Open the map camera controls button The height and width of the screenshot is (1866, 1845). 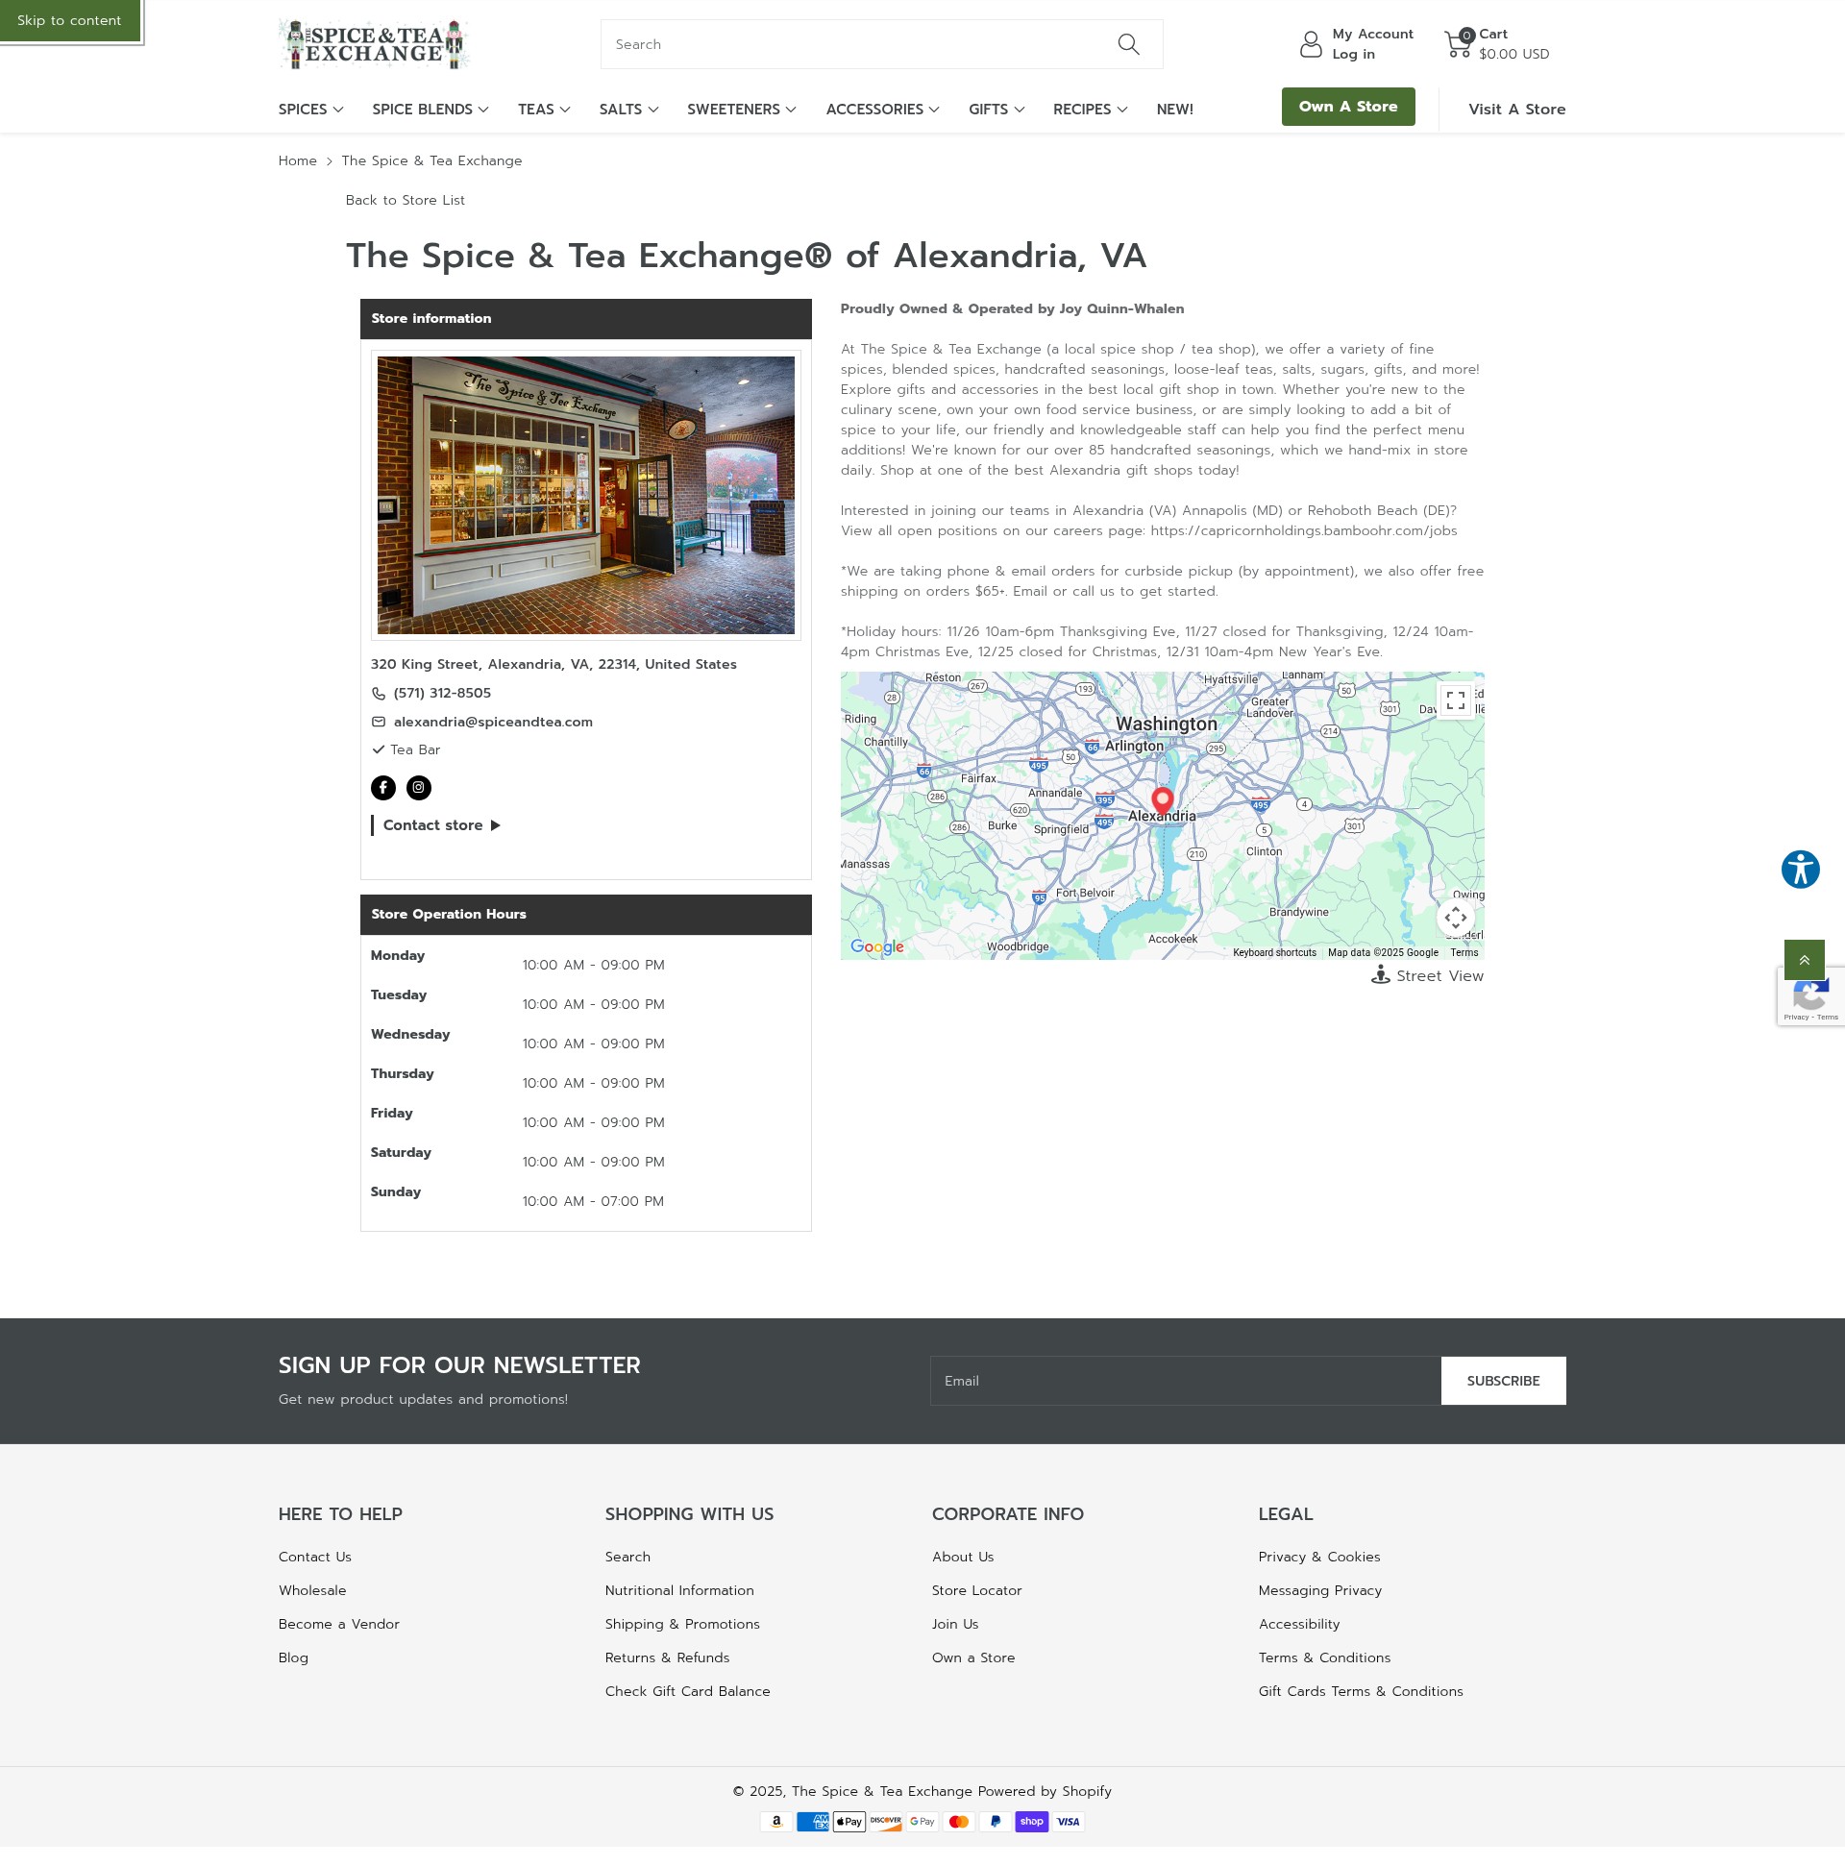click(1455, 918)
